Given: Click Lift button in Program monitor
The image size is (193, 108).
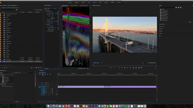Looking at the screenshot, I should (133, 68).
